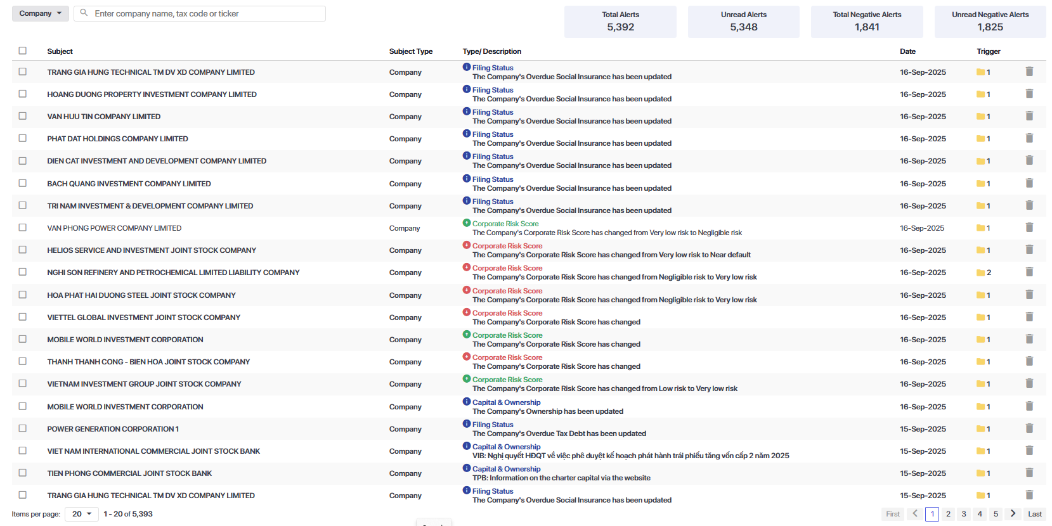Delete the VAN HUU TIN COMPANY LIMITED alert

pos(1029,116)
